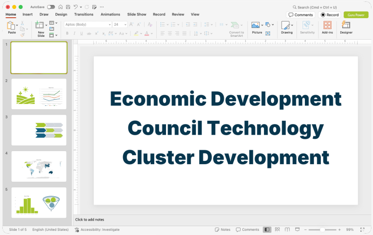Click the Paste clipboard icon
This screenshot has height=235, width=373.
click(10, 26)
